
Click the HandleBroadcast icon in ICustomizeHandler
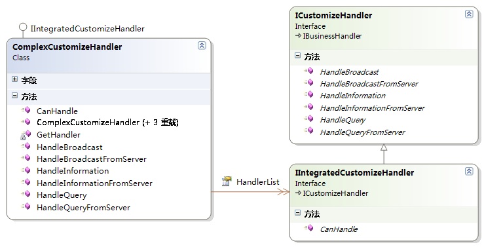pyautogui.click(x=308, y=71)
